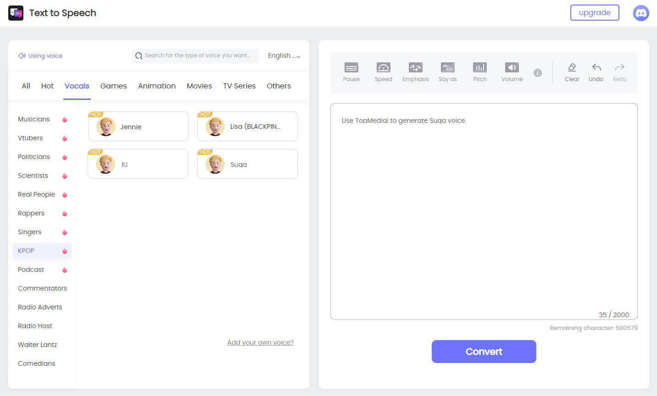Screen dimensions: 657x396
Task: Click HOT badge on Jennie card
Action: 95,115
